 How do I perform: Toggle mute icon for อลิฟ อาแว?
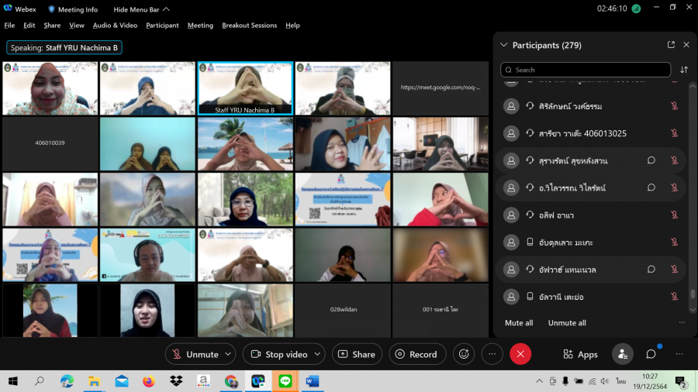pos(674,215)
